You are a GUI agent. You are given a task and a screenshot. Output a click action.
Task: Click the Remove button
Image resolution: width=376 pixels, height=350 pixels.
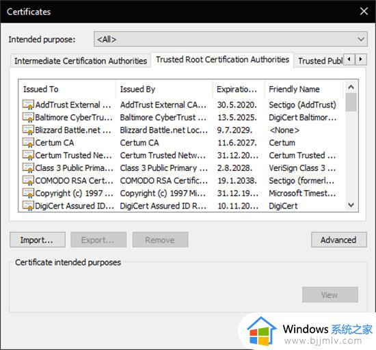pos(160,240)
